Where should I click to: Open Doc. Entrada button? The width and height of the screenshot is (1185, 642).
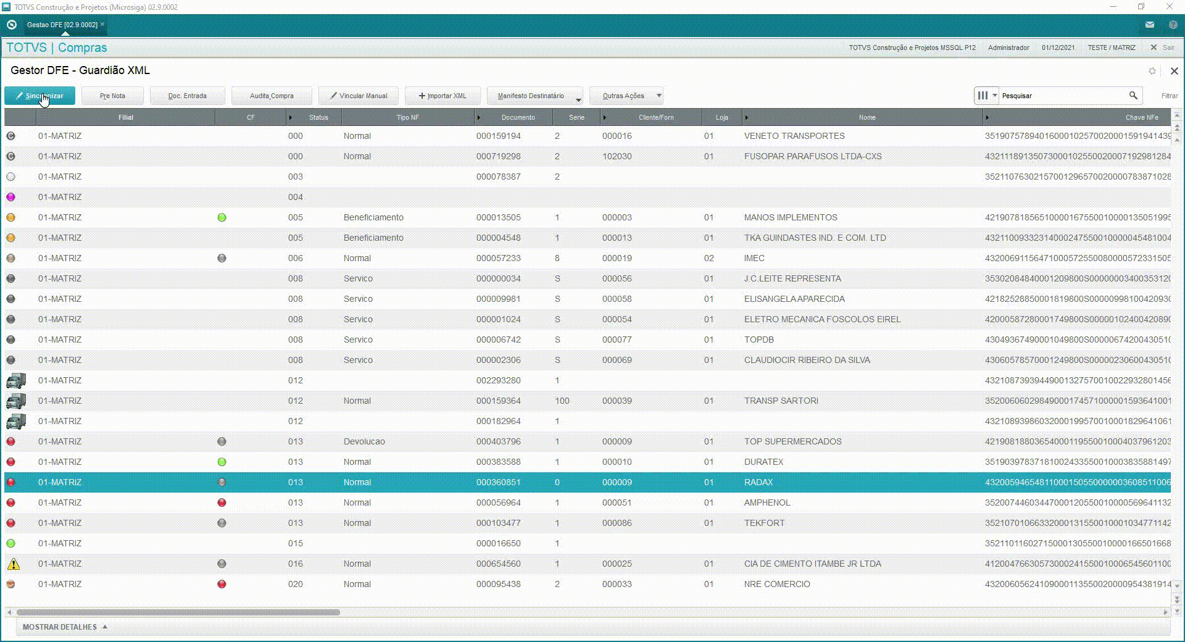[x=188, y=96]
